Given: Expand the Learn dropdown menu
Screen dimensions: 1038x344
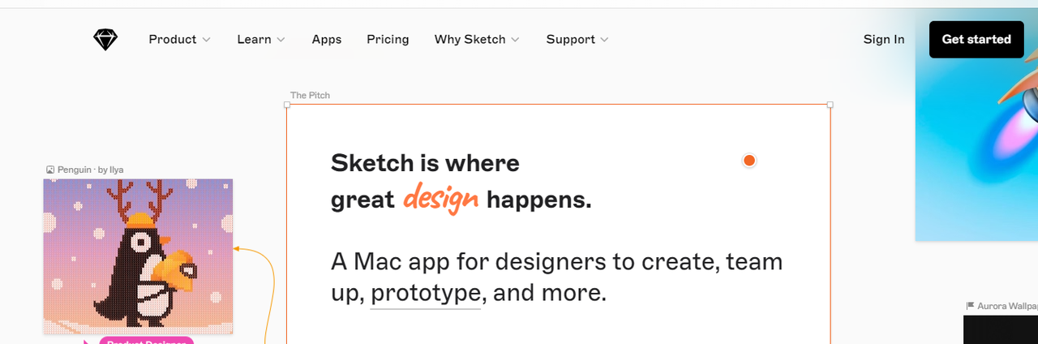Looking at the screenshot, I should tap(260, 40).
